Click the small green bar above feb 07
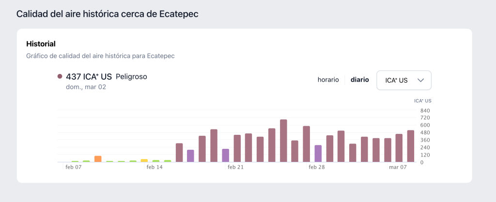Viewport: 496px width, 202px height. tap(75, 161)
